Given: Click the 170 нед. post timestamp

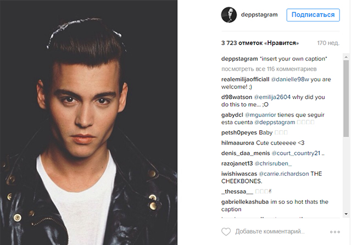Looking at the screenshot, I should pos(328,43).
